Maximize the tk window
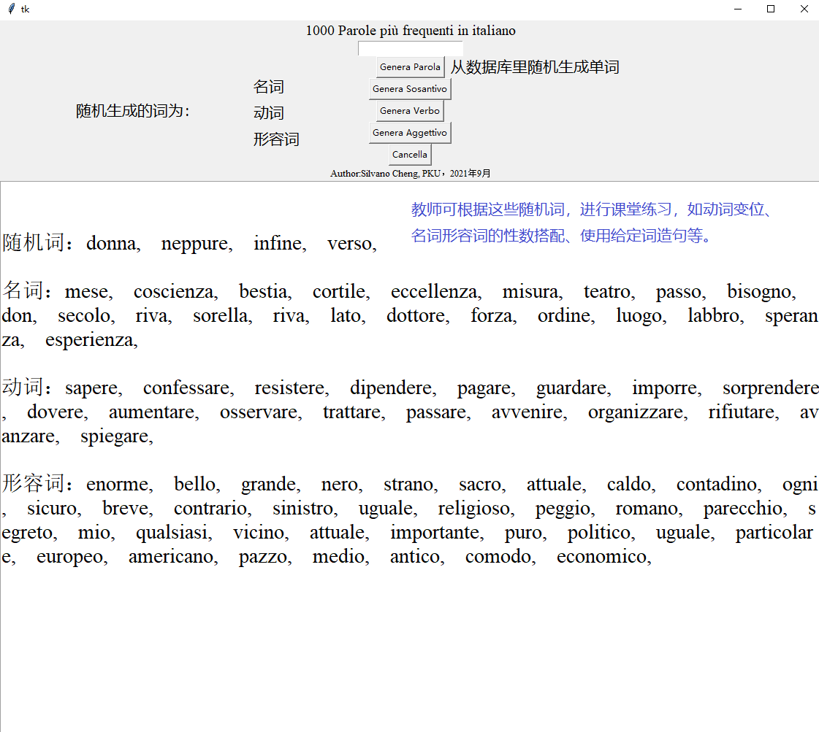 pyautogui.click(x=771, y=9)
